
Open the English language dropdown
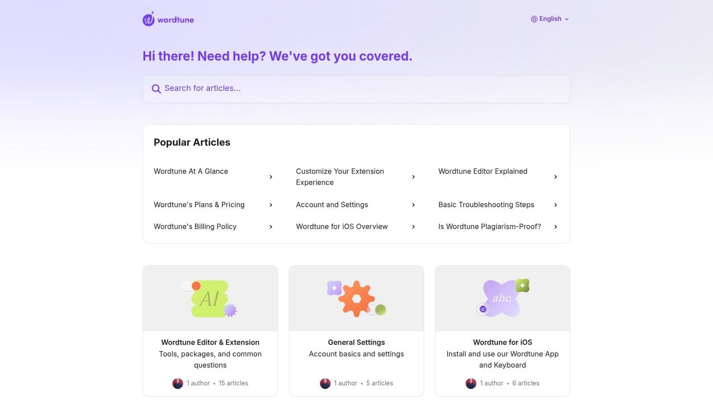[x=550, y=19]
